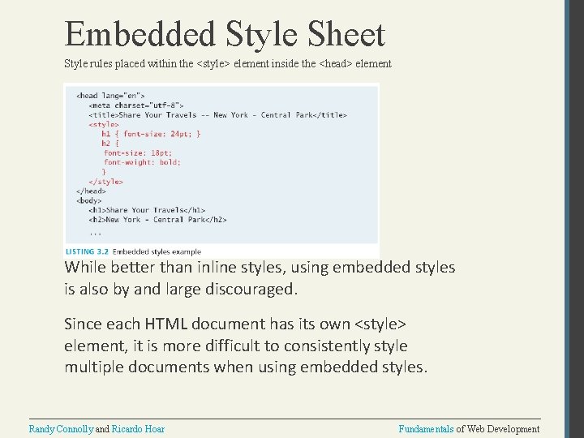Click the <meta charset="utf-8"> code line
The image size is (584, 438).
(136, 105)
